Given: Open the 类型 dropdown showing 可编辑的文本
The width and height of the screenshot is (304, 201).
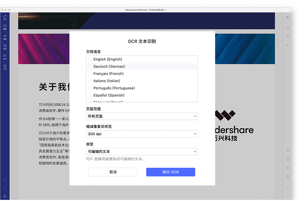Looking at the screenshot, I should tap(142, 151).
